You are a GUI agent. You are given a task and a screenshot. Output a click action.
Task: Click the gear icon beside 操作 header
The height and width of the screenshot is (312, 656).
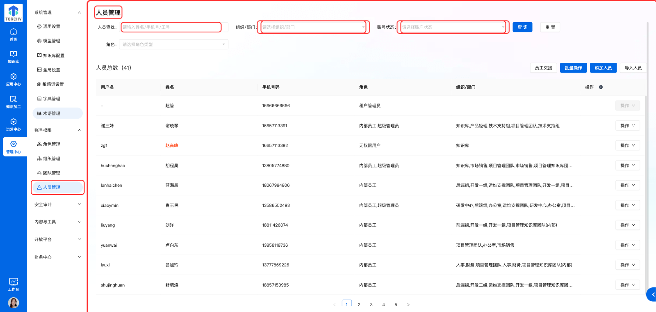tap(601, 87)
